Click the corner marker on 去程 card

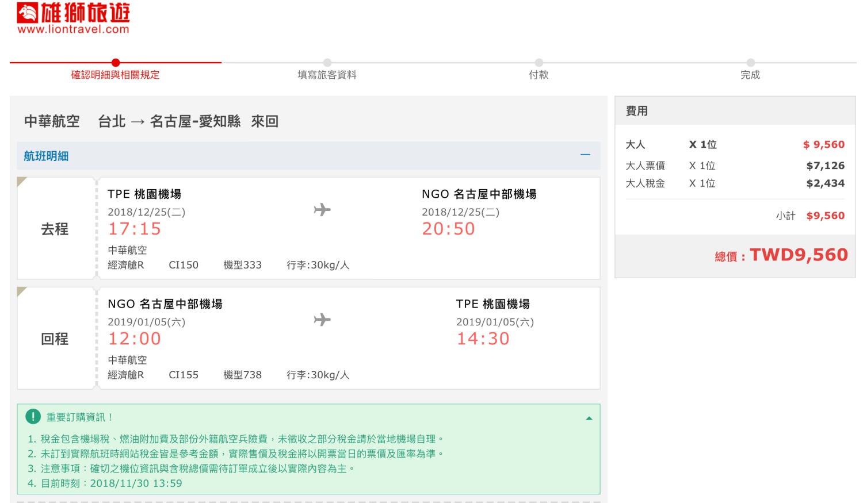pos(22,182)
